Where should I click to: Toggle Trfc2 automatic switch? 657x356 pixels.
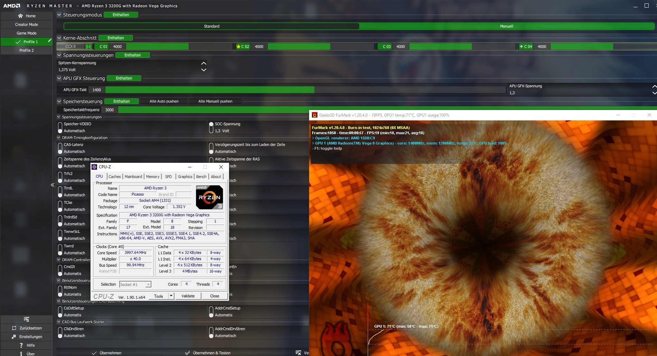tap(60, 177)
